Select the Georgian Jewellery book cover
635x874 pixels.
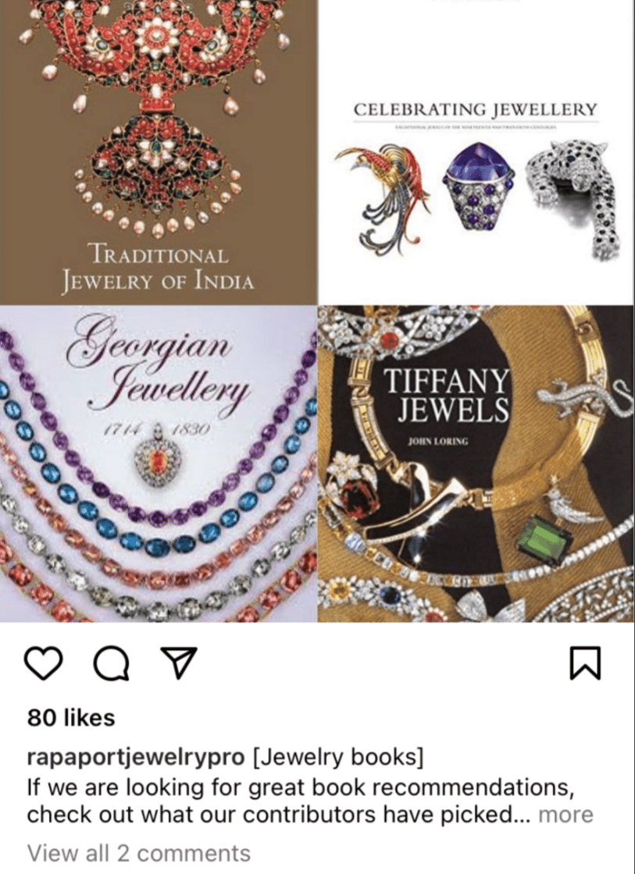(159, 464)
